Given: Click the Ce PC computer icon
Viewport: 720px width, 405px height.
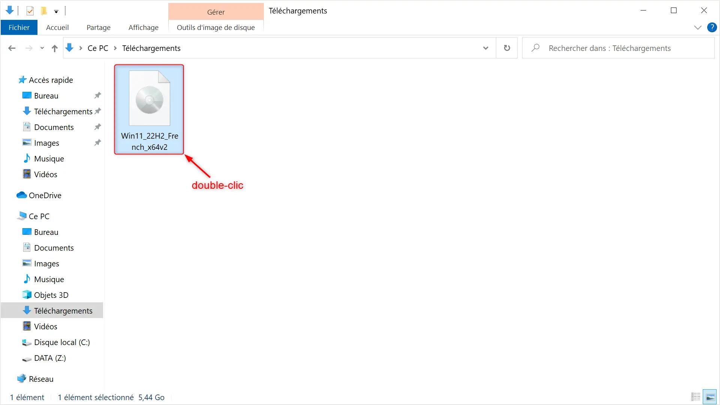Looking at the screenshot, I should tap(22, 216).
